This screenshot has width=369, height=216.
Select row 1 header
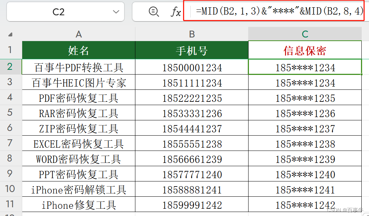tap(11, 50)
